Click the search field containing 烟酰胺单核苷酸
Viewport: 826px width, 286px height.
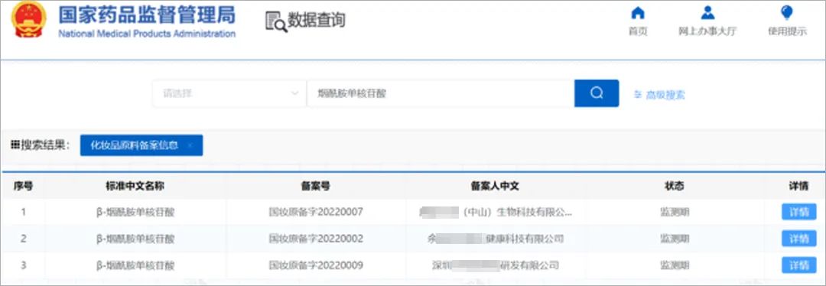point(441,93)
